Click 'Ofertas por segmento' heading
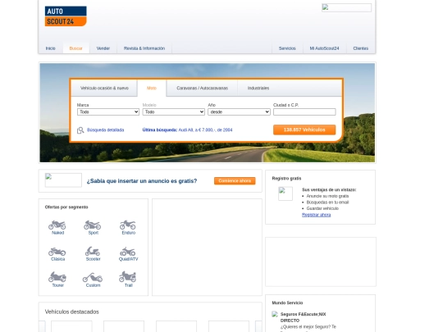443x332 pixels. [66, 207]
